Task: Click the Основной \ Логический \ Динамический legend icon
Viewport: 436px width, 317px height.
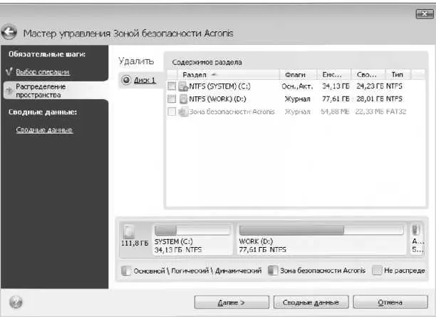Action: 126,271
